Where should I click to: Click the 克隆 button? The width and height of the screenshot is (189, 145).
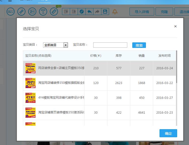click(x=164, y=12)
